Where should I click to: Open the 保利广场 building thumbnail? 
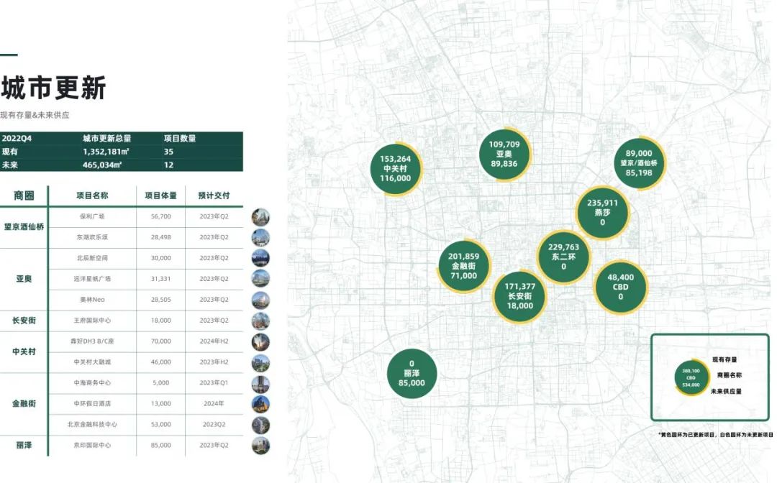260,216
